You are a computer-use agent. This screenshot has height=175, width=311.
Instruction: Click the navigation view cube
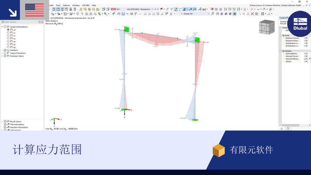(267, 27)
